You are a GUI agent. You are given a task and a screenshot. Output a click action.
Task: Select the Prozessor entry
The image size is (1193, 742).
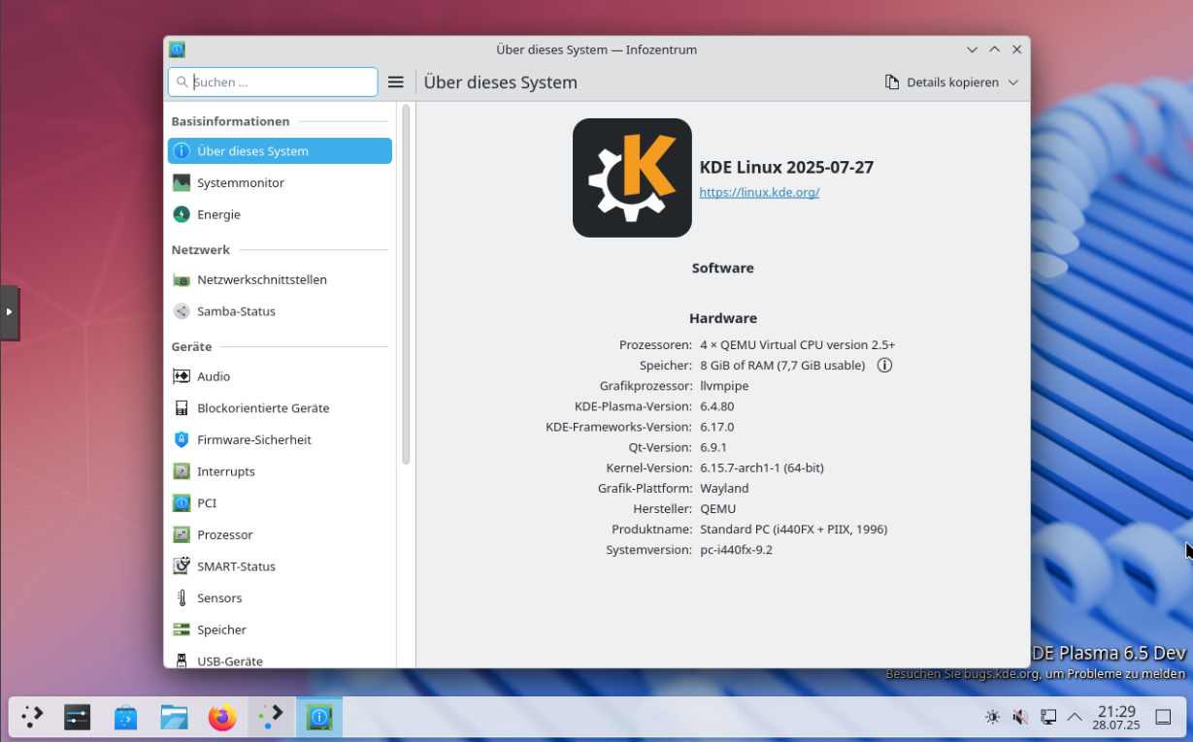[x=280, y=534]
